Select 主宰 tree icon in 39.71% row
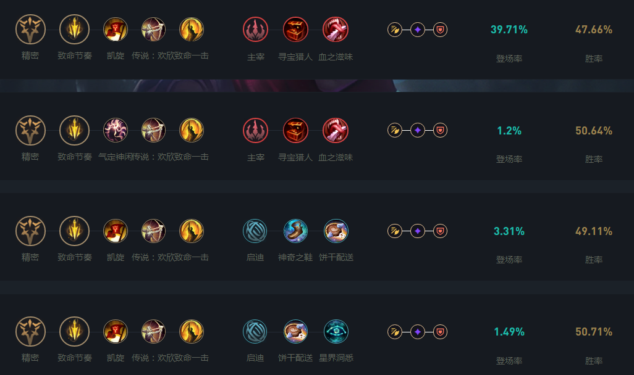634x375 pixels. (x=255, y=29)
